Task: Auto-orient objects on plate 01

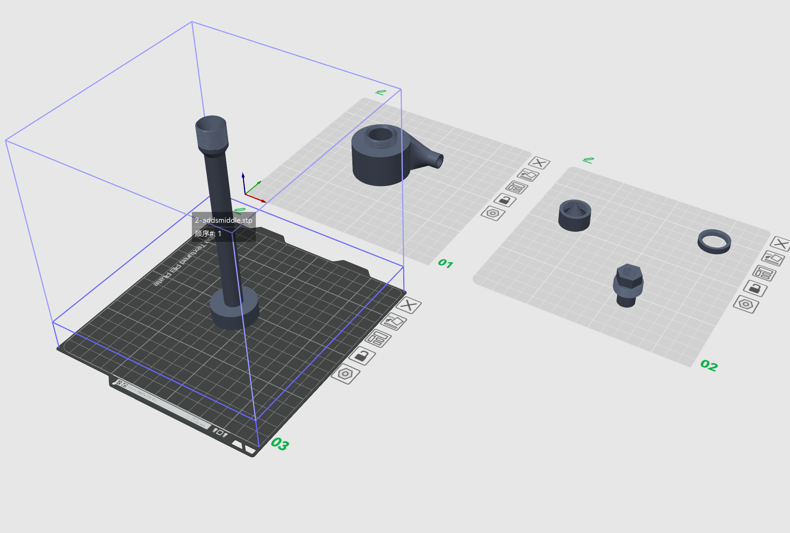Action: pyautogui.click(x=528, y=175)
